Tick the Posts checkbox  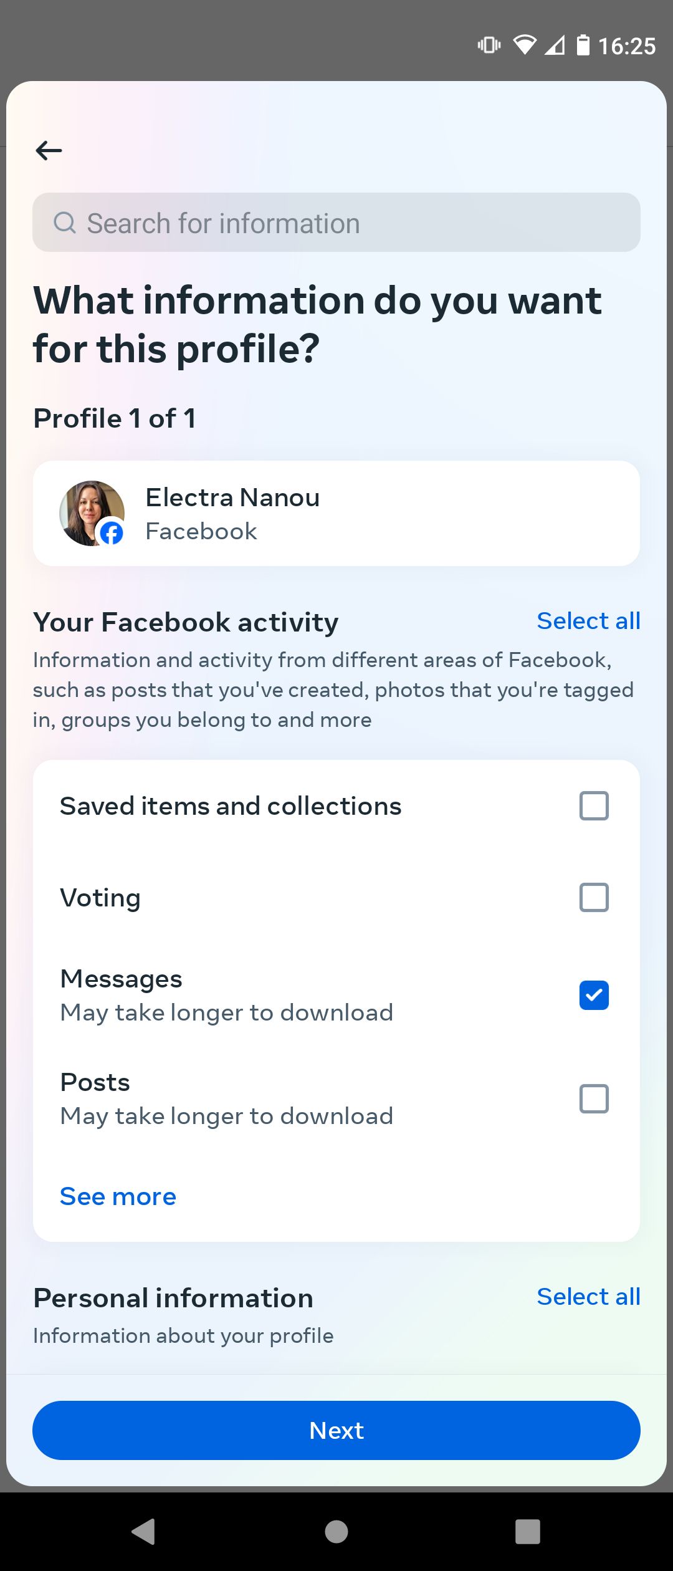pos(594,1098)
